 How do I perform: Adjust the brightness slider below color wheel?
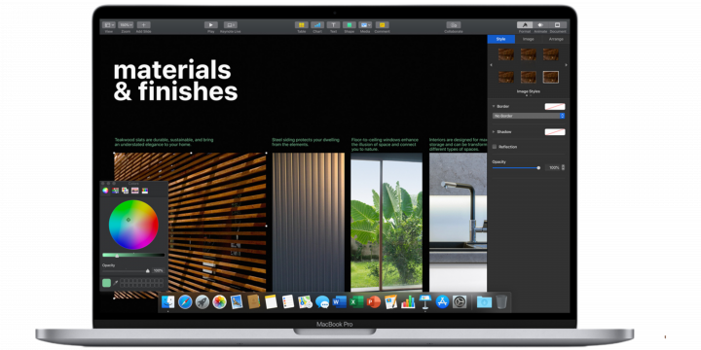(x=133, y=256)
